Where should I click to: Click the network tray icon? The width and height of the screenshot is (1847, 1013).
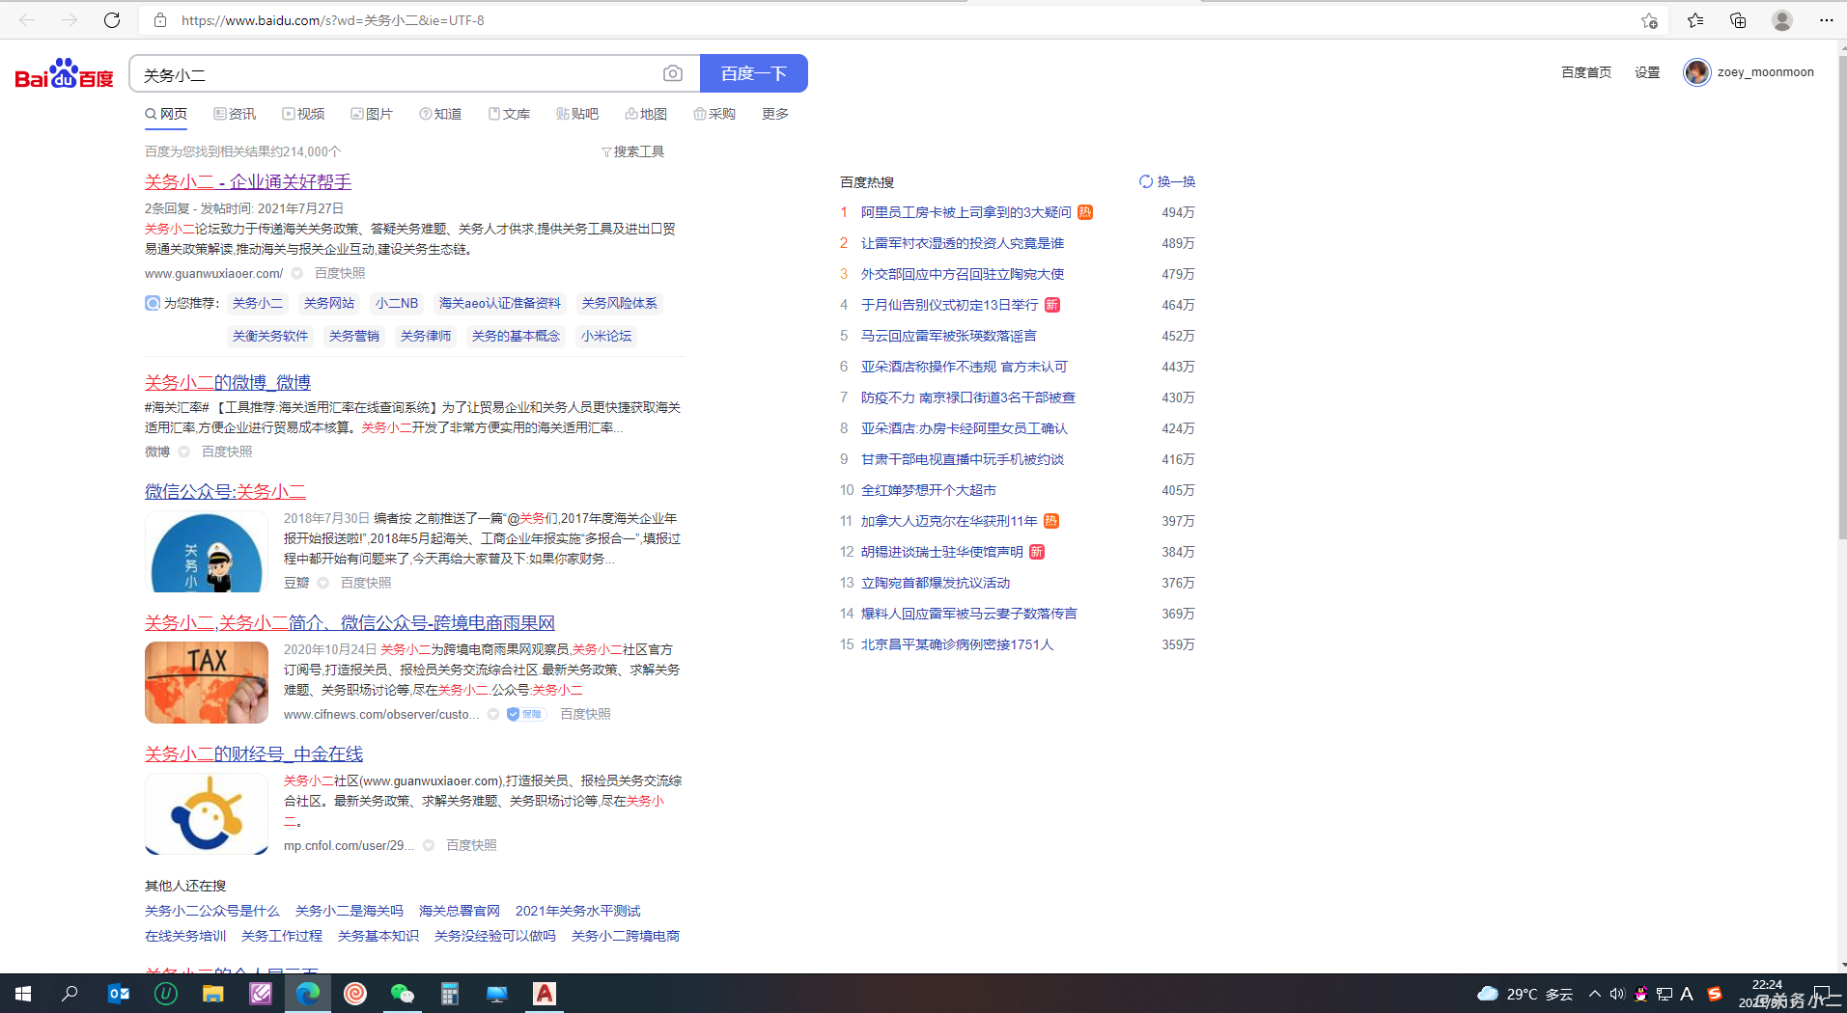point(1665,994)
